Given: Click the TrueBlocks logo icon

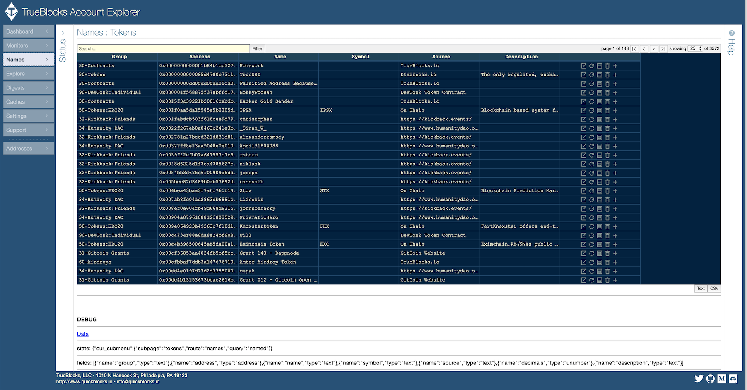Looking at the screenshot, I should 12,12.
